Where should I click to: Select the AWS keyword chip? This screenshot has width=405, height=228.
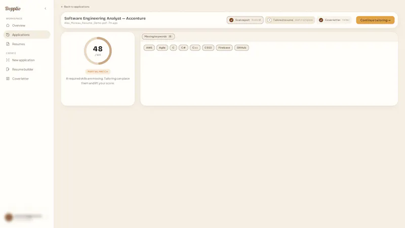[x=149, y=48]
